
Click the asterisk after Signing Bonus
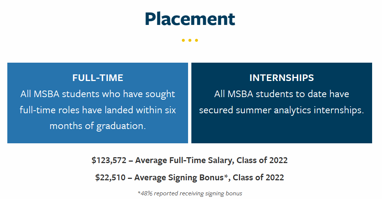225,176
